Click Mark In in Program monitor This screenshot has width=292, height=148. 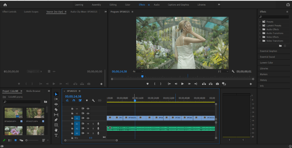155,84
